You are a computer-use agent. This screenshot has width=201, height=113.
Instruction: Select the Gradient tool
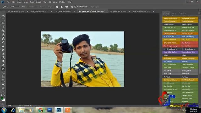coord(3,57)
